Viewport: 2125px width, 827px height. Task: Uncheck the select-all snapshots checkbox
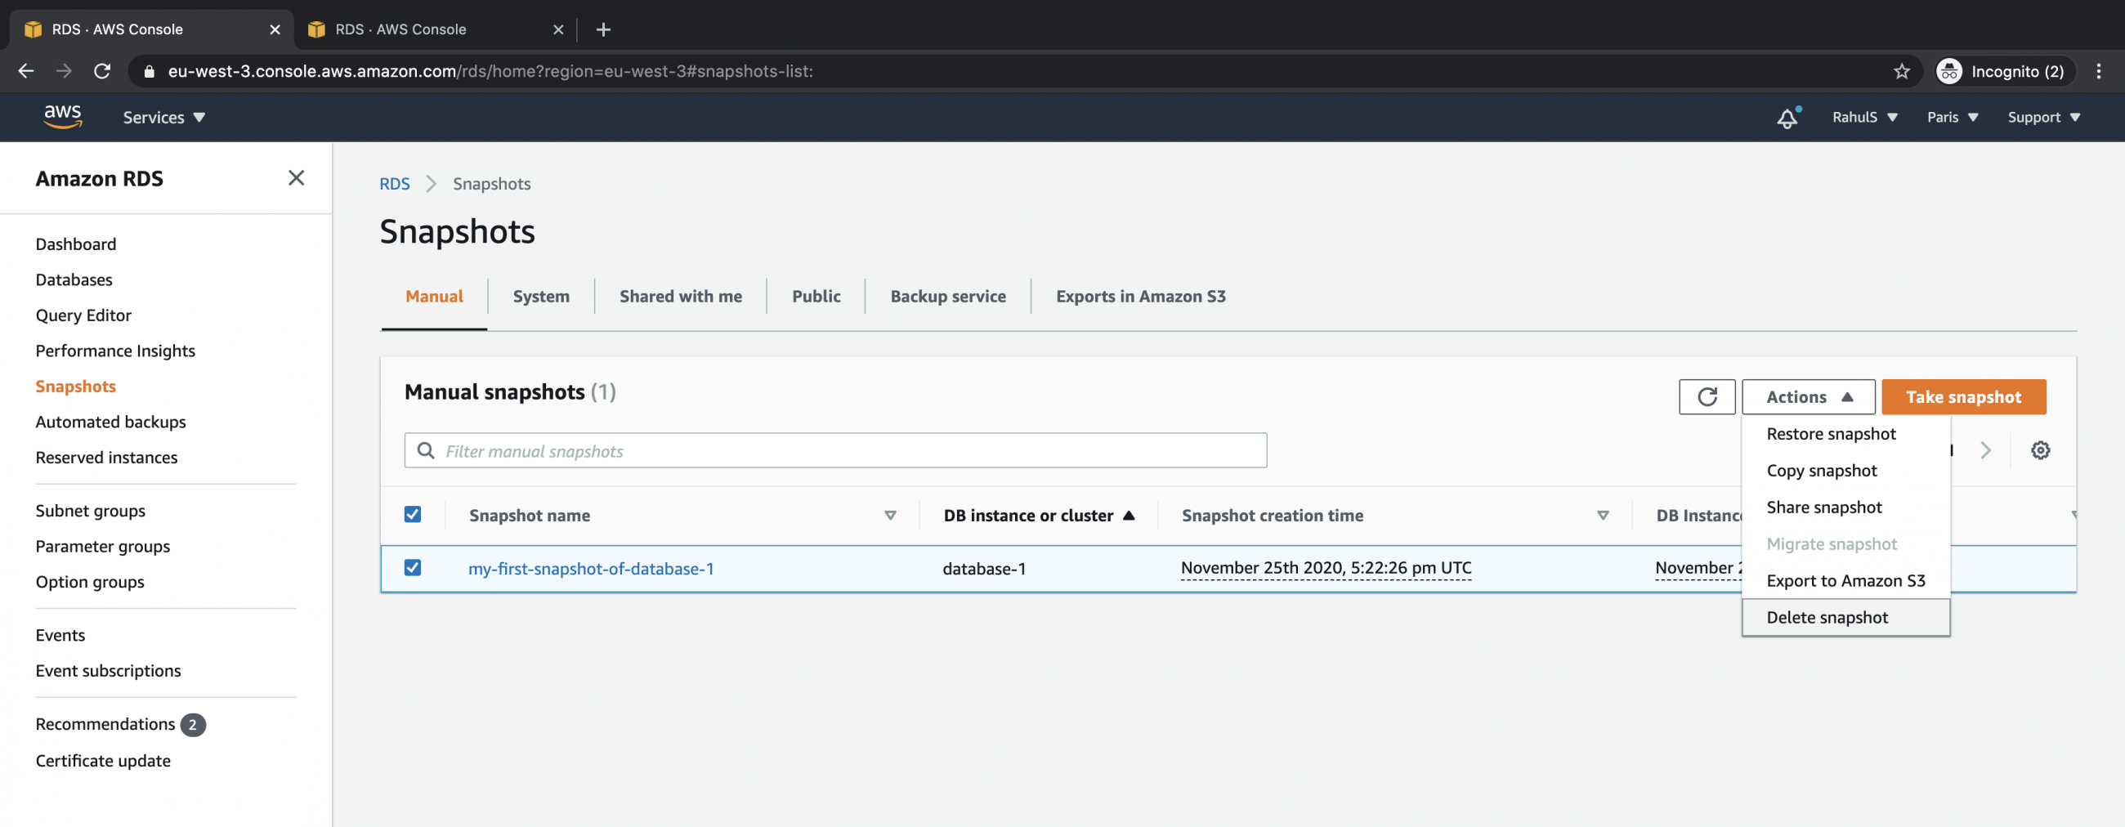(413, 514)
